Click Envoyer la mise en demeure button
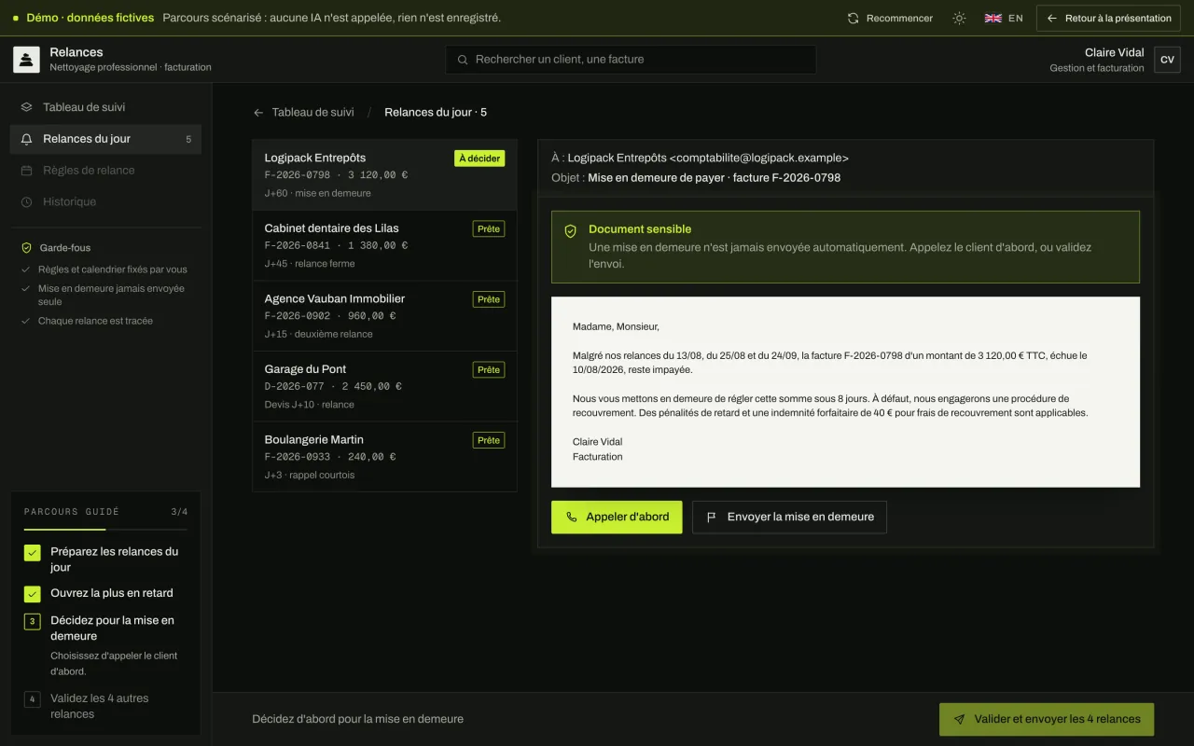 coord(789,517)
